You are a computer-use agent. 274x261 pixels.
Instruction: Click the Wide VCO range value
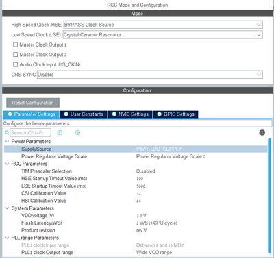tap(154, 253)
